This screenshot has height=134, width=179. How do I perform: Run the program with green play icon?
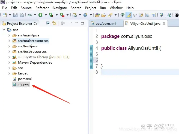[40, 15]
